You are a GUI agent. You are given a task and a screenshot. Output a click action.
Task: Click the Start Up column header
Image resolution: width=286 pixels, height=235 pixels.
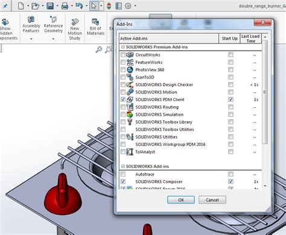click(229, 39)
